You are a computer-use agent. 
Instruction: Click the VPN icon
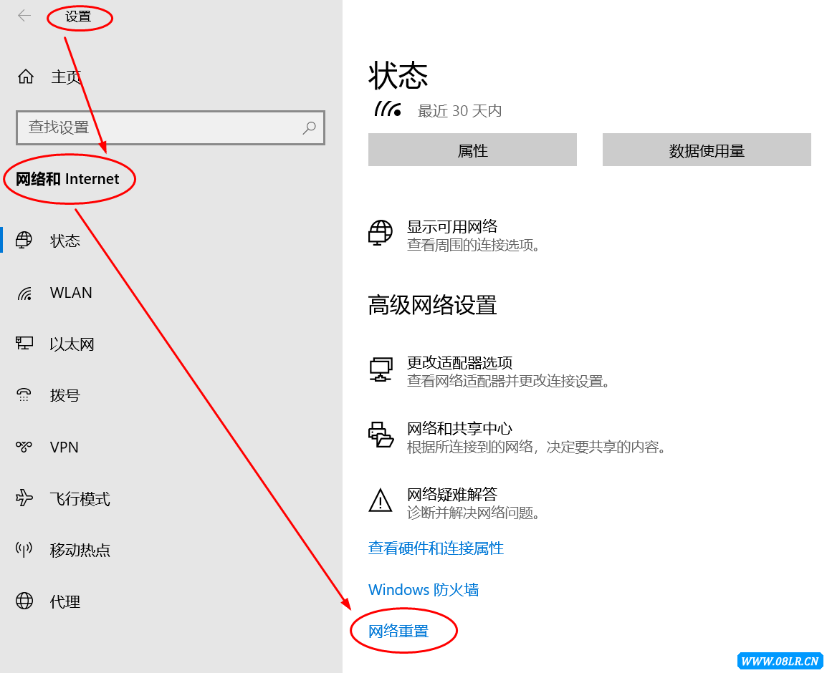click(24, 447)
